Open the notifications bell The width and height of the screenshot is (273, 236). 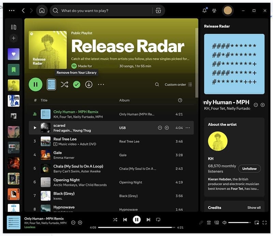tap(204, 11)
